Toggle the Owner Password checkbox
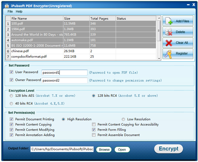This screenshot has width=198, height=162. click(11, 80)
